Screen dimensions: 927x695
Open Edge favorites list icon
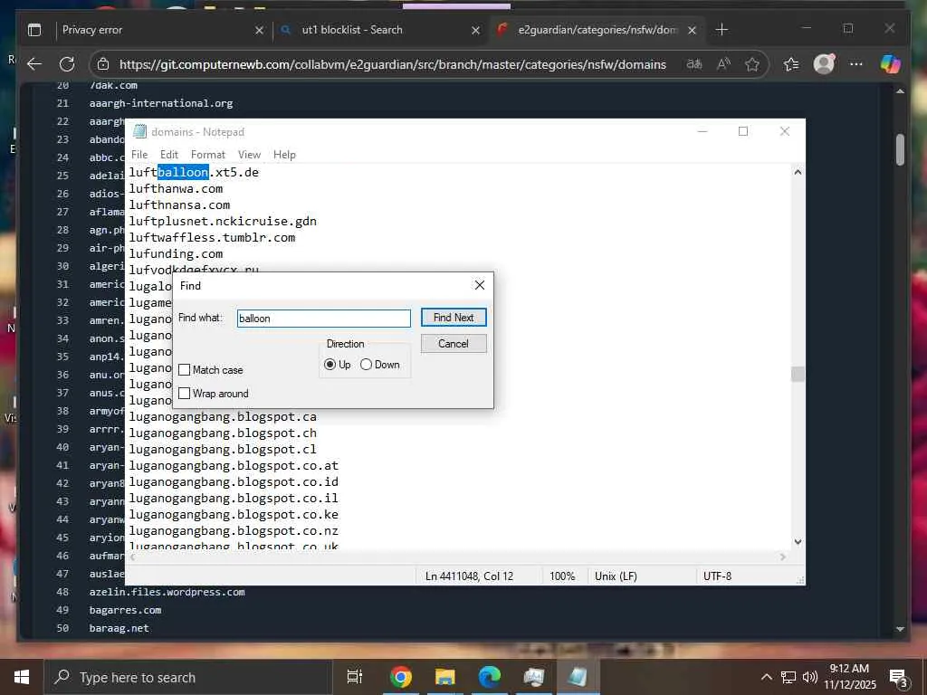click(791, 64)
